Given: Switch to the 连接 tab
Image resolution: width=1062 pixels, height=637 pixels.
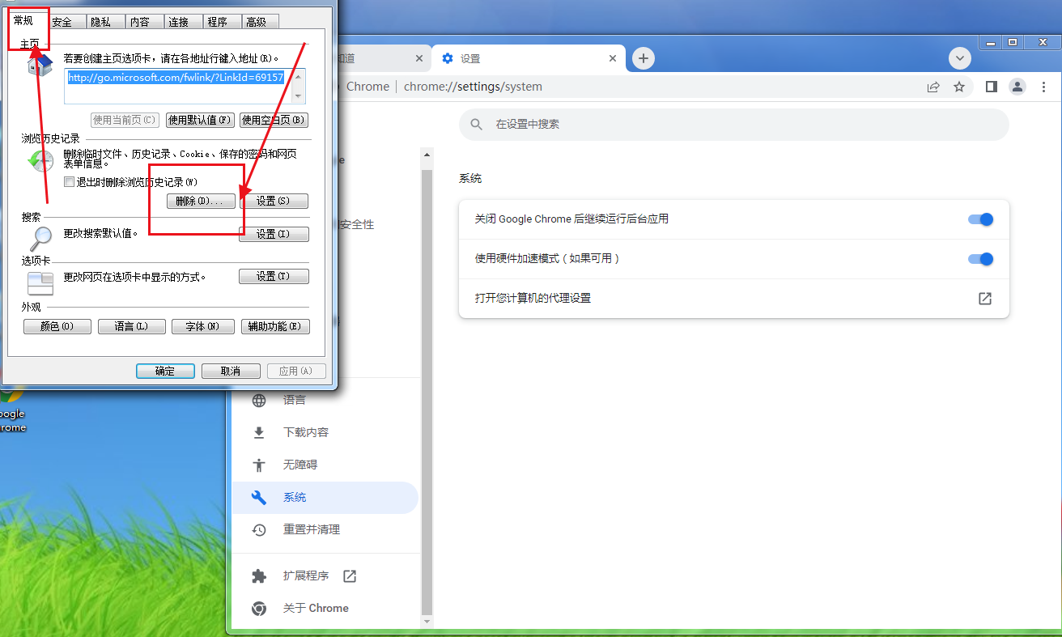Looking at the screenshot, I should [179, 22].
